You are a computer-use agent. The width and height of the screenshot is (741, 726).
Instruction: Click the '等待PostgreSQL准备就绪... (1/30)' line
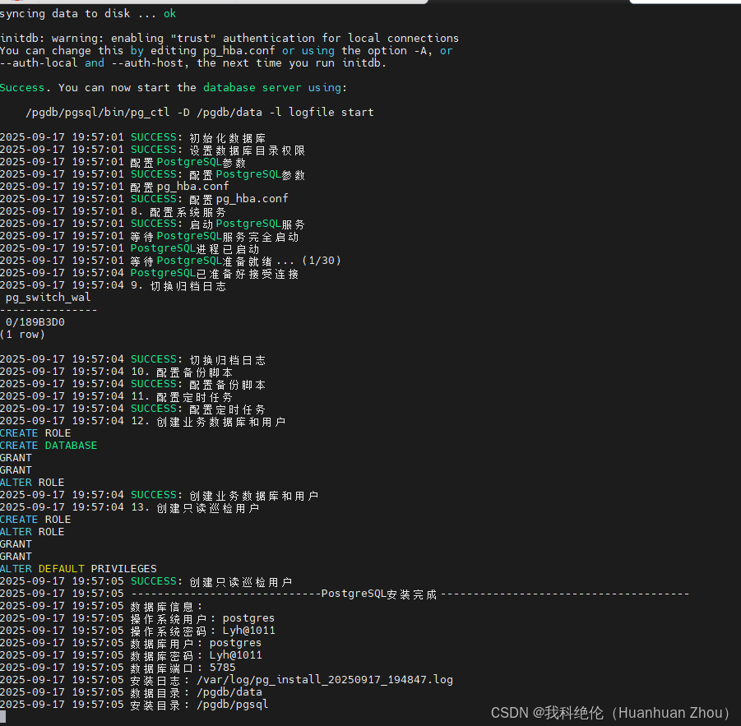[170, 261]
